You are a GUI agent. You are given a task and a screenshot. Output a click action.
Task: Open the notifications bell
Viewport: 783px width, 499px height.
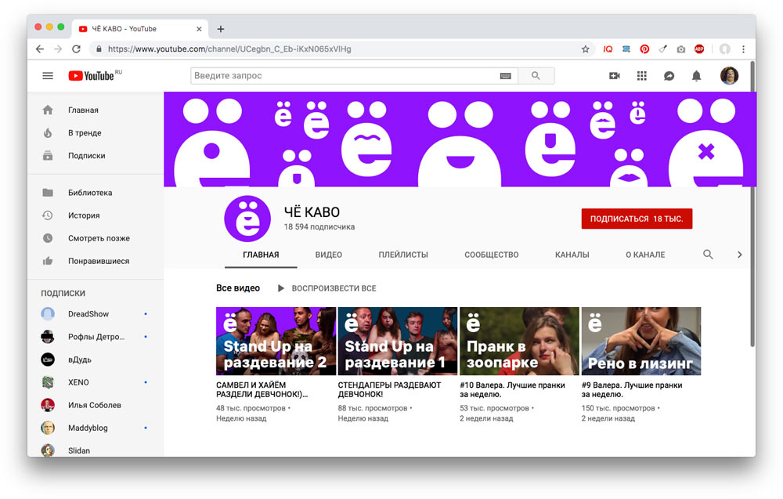[x=696, y=76]
